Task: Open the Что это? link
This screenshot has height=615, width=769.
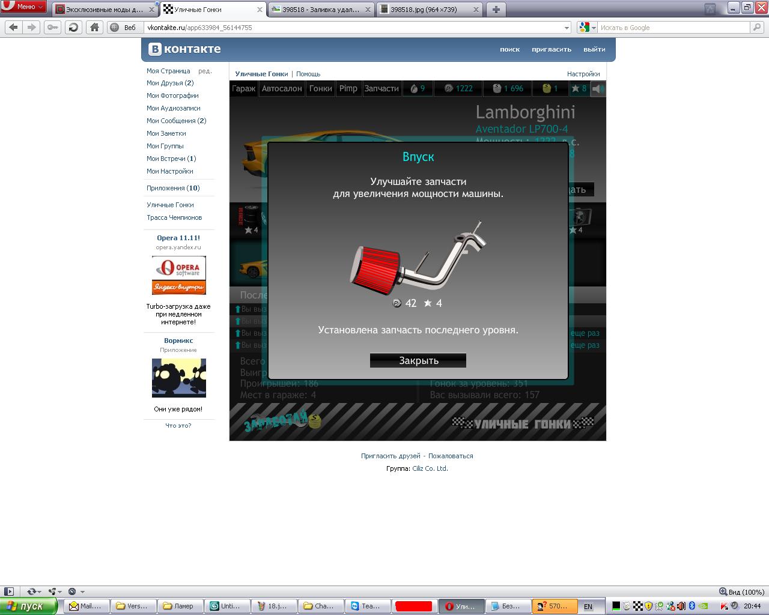Action: click(178, 425)
